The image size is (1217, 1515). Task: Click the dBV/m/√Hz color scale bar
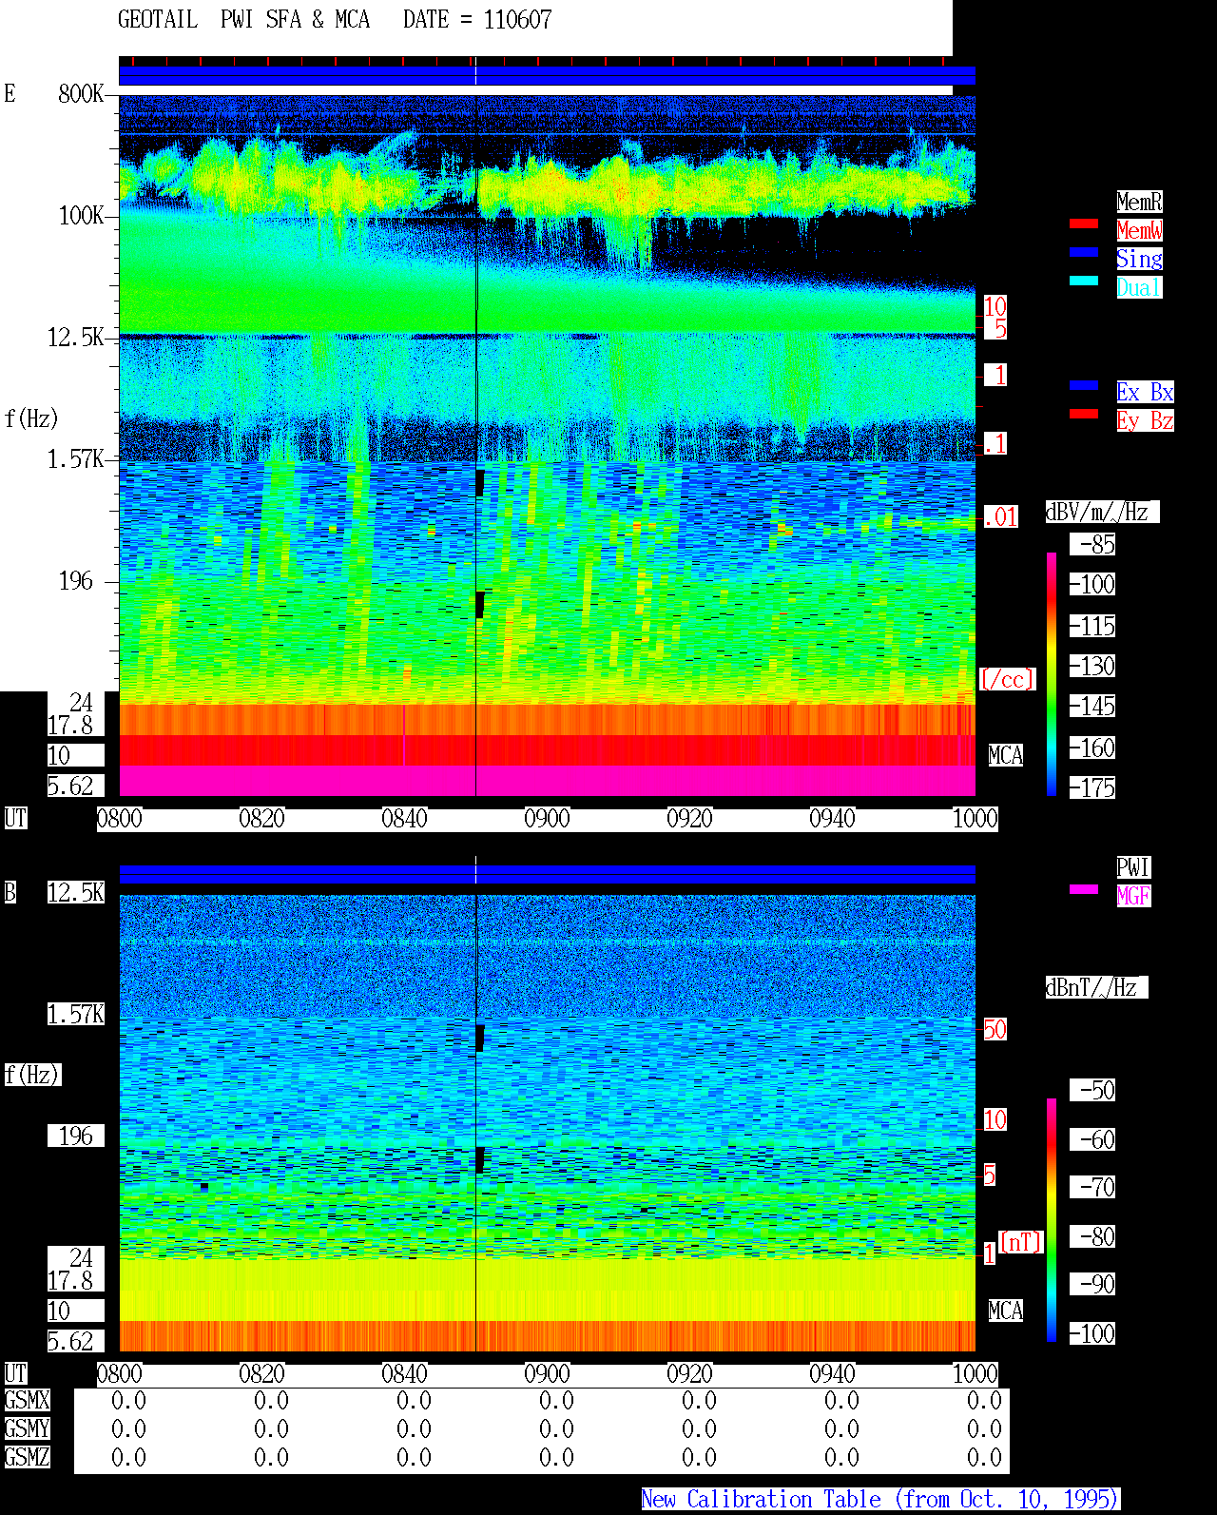(x=1052, y=673)
